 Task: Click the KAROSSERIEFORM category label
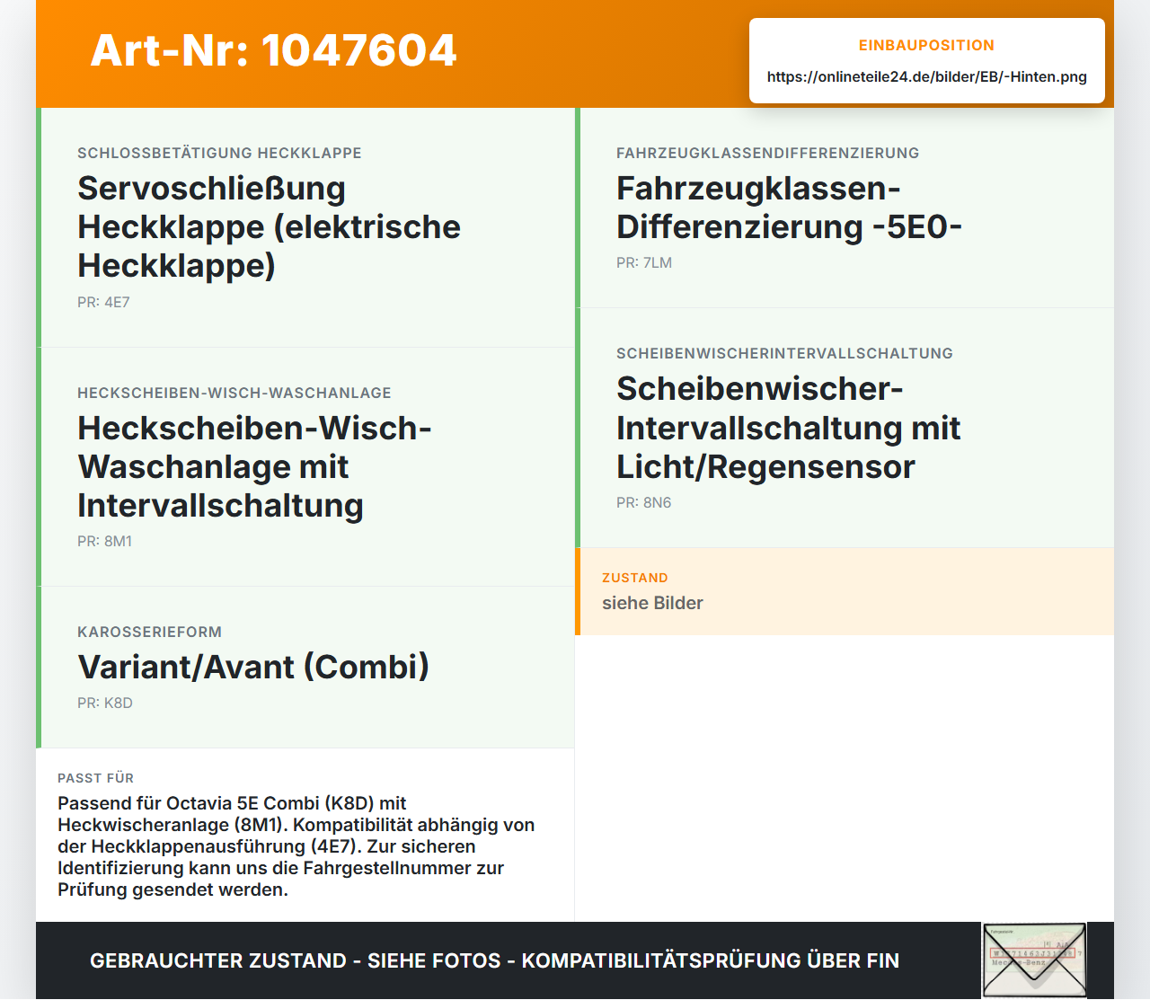click(149, 632)
